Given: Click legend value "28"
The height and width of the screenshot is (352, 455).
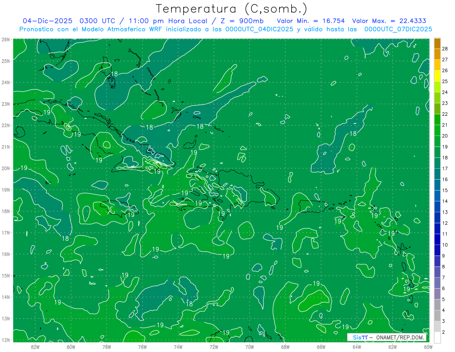Looking at the screenshot, I should (x=445, y=49).
